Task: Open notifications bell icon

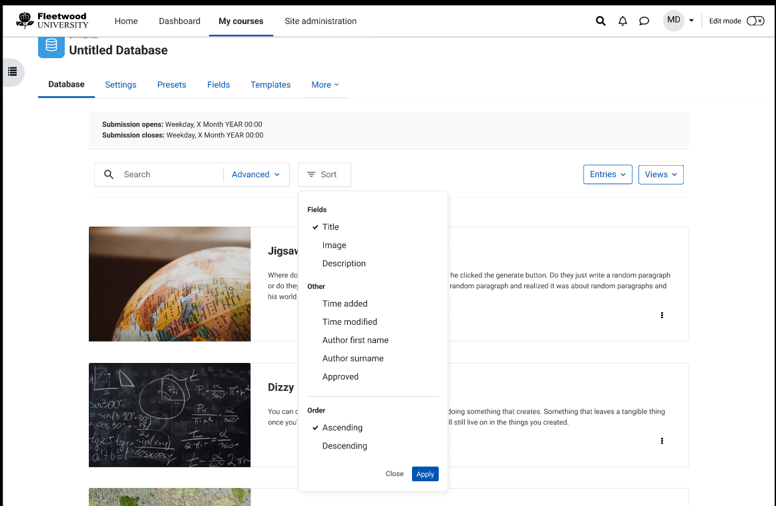Action: click(622, 21)
